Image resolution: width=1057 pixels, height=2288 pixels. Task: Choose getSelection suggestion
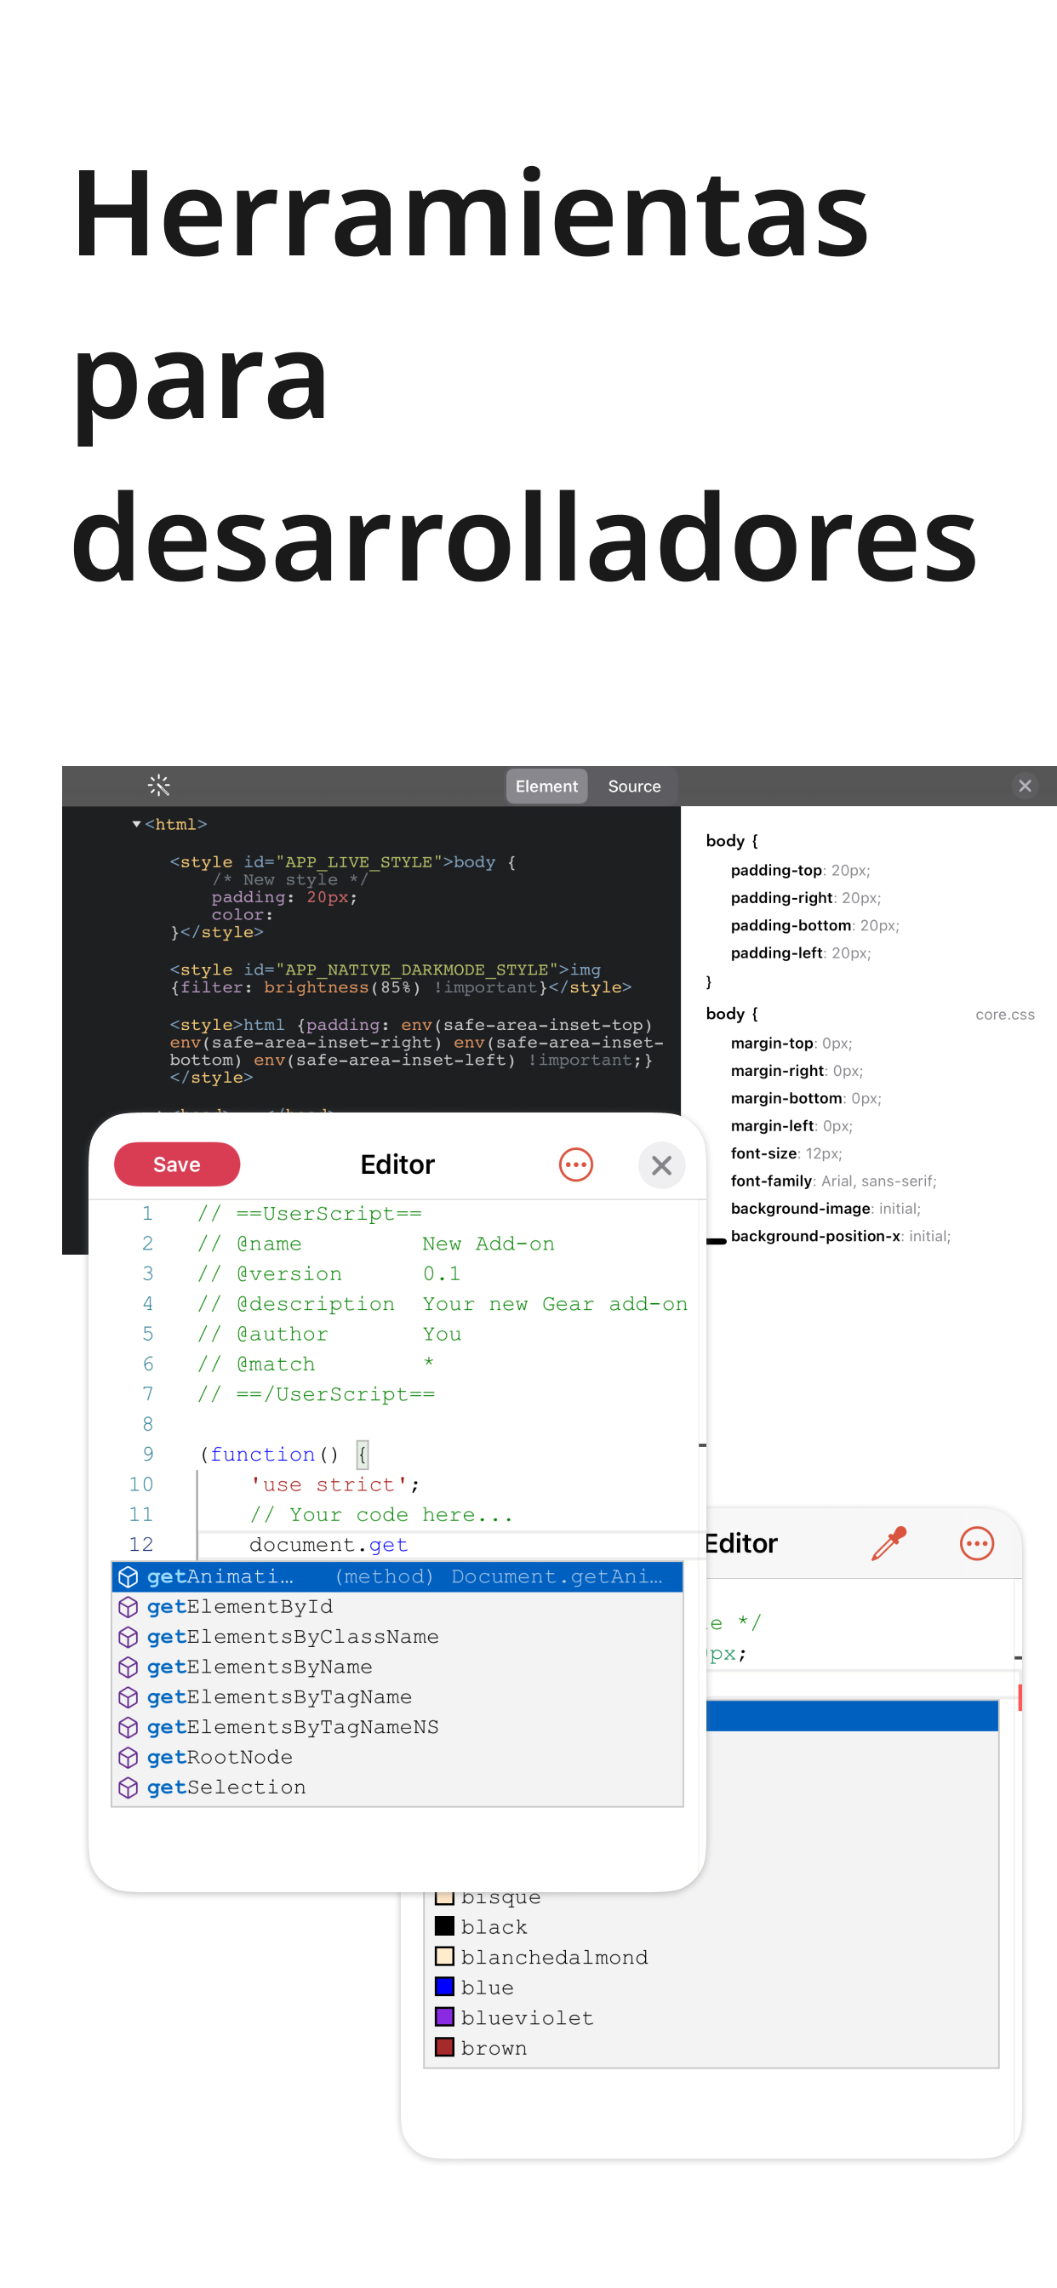pos(397,1788)
